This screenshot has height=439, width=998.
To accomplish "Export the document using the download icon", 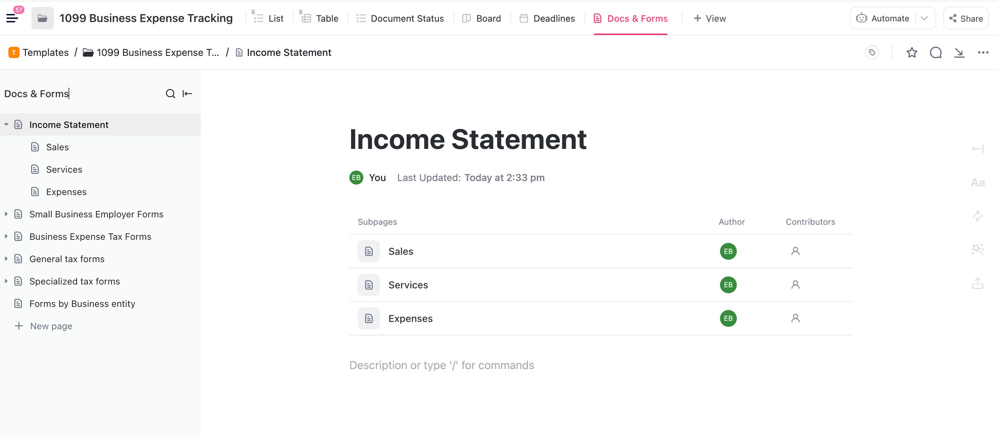I will (x=959, y=53).
